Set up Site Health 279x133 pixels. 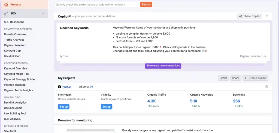click(64, 107)
